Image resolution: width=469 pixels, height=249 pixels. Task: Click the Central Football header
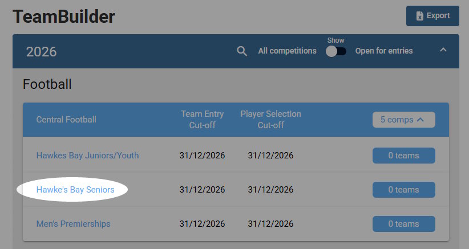coord(66,120)
